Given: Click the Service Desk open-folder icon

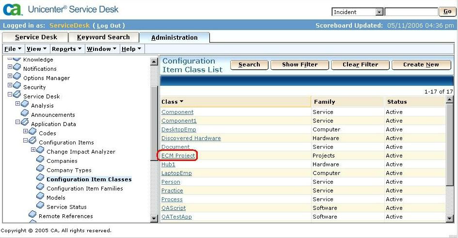Looking at the screenshot, I should pos(17,95).
